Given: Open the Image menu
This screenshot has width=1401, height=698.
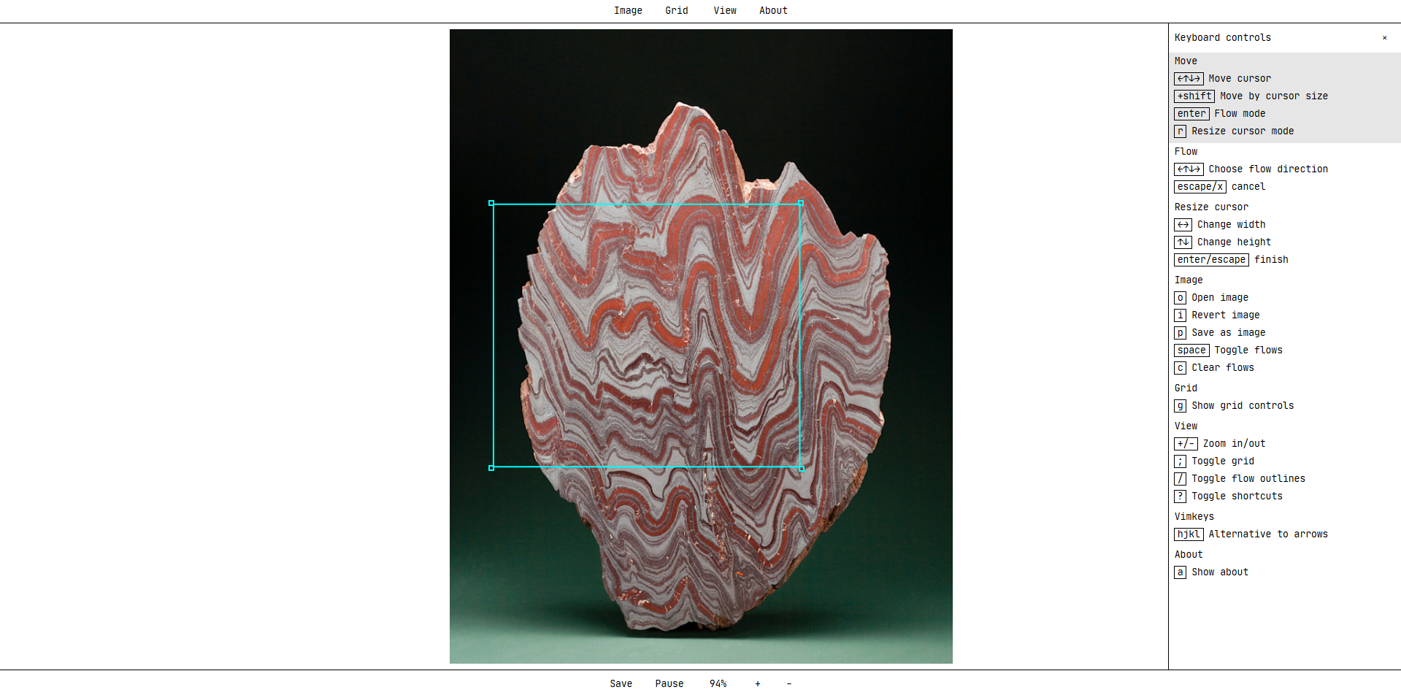Looking at the screenshot, I should (627, 11).
